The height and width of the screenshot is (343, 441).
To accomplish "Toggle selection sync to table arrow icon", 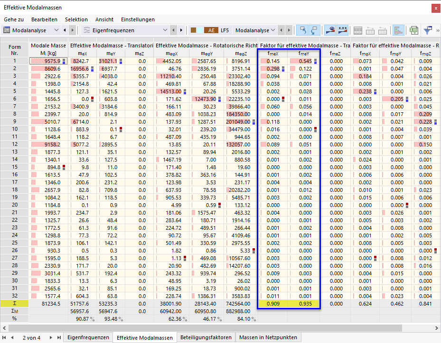I will pos(303,30).
